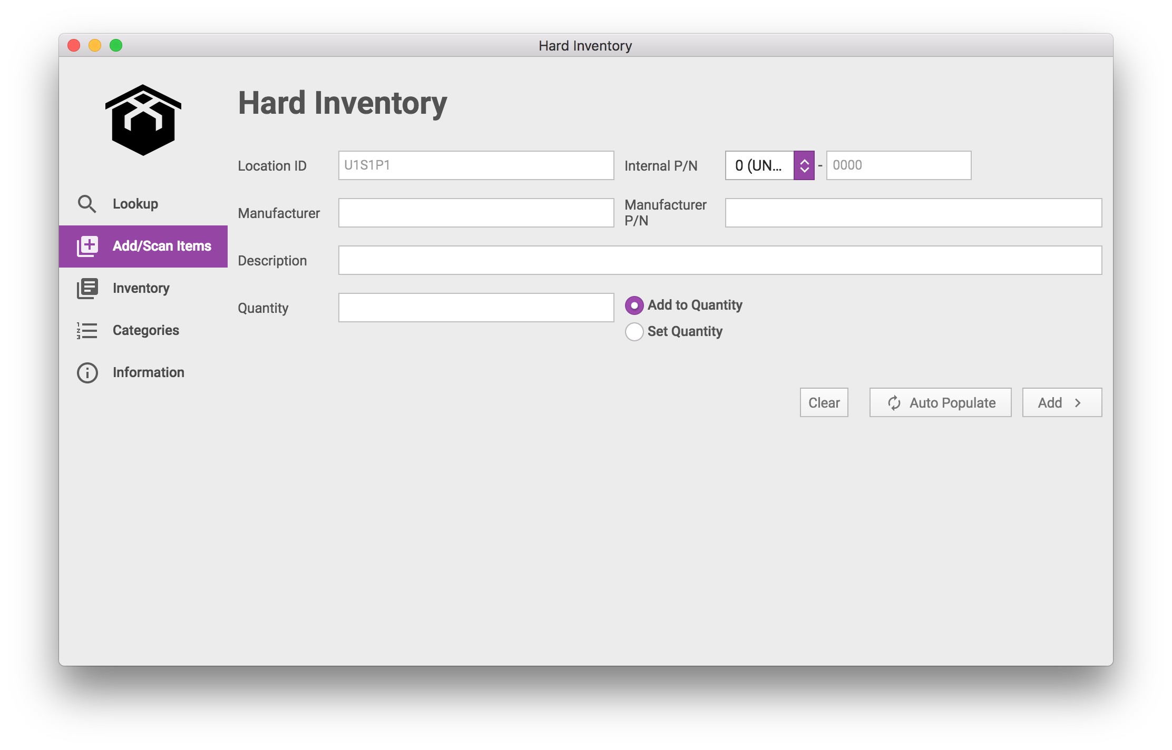Viewport: 1172px width, 750px height.
Task: Click the purple dropdown stepper arrows
Action: coord(804,165)
